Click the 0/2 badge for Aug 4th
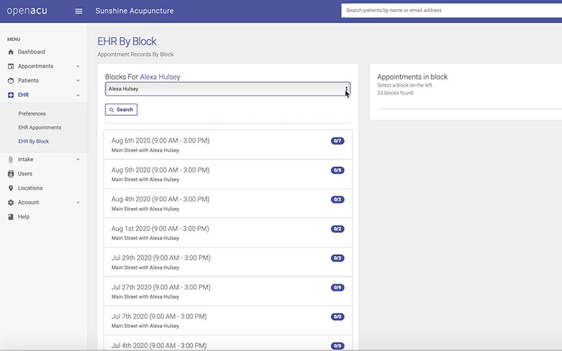Screen dimensions: 562x351 tap(338, 199)
